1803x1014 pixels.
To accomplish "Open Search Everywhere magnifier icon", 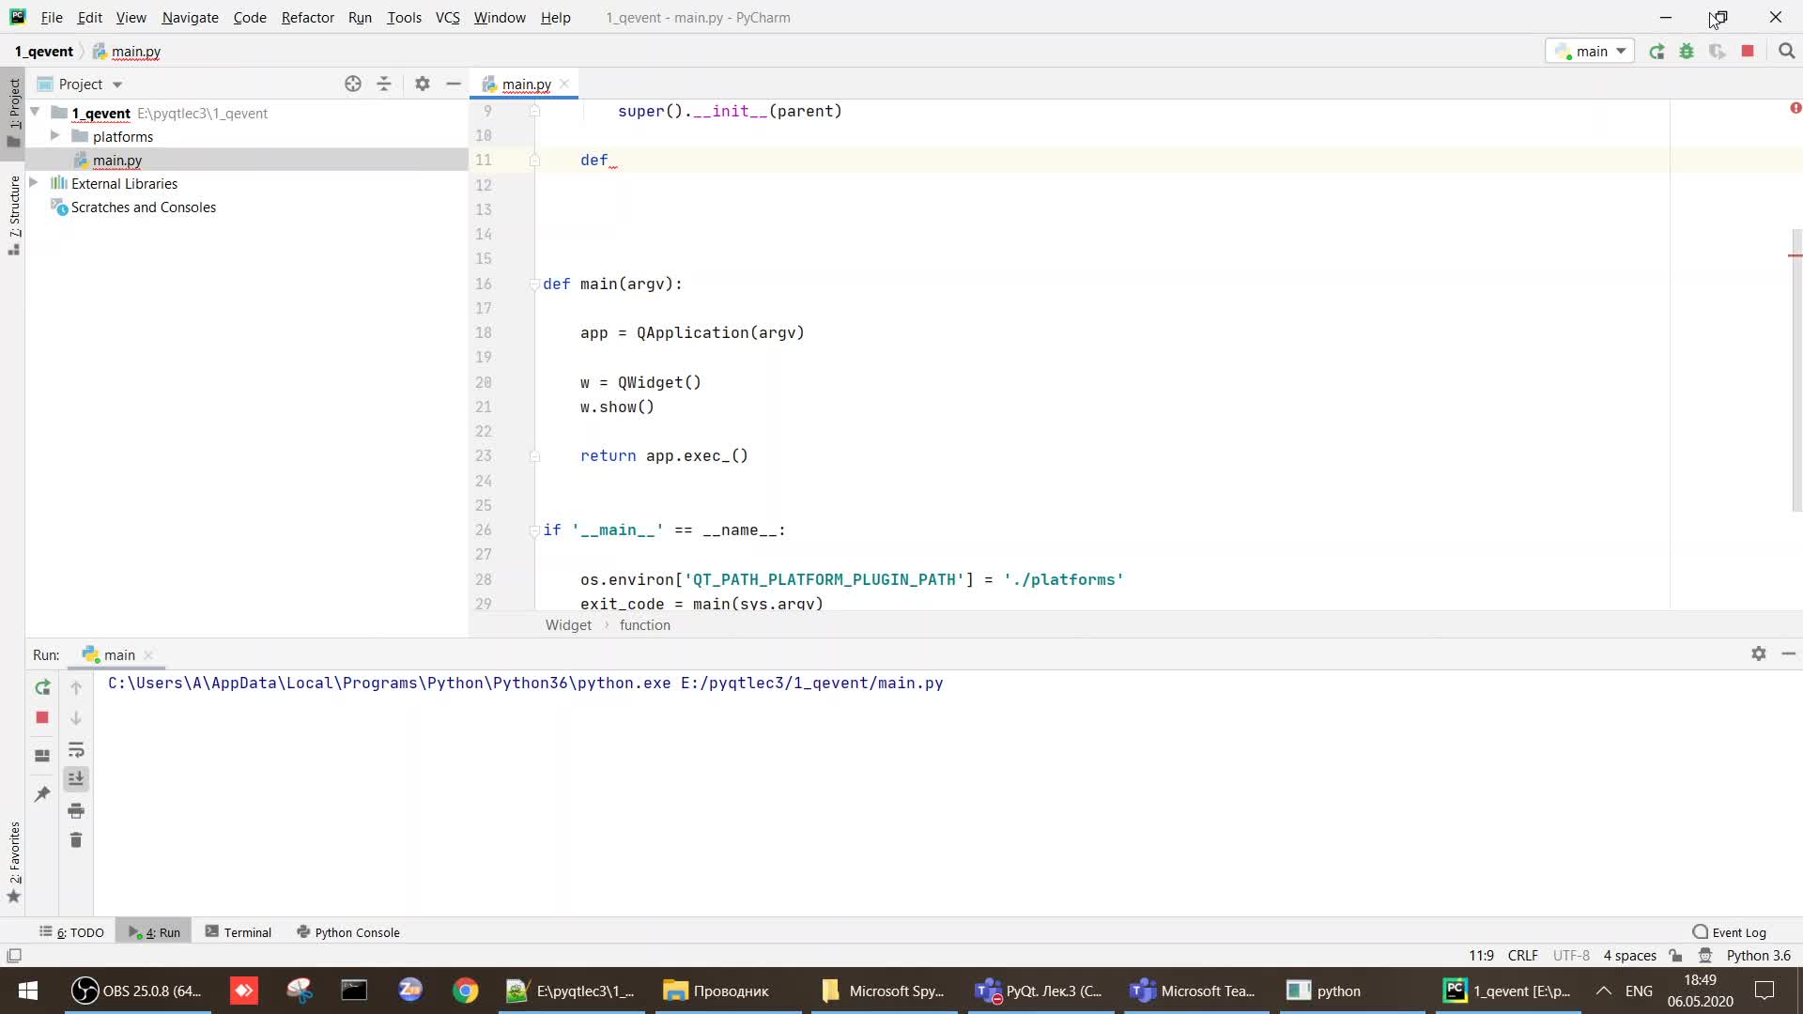I will tap(1786, 52).
